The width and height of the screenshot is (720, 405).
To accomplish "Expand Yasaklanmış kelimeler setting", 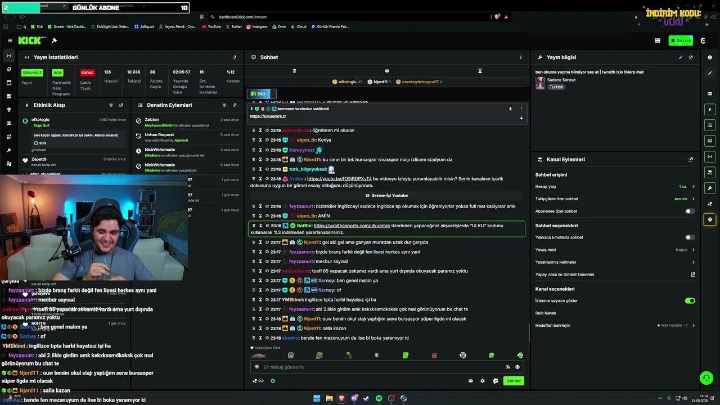I will 615,262.
